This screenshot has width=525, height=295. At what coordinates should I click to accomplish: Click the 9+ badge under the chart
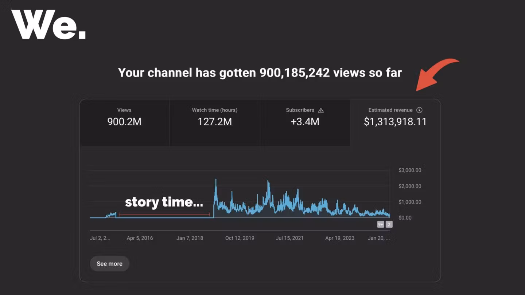[381, 224]
